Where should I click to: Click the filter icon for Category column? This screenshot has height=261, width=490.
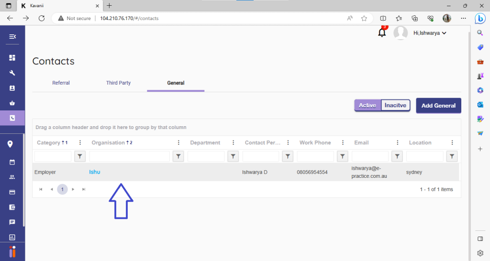click(x=80, y=156)
